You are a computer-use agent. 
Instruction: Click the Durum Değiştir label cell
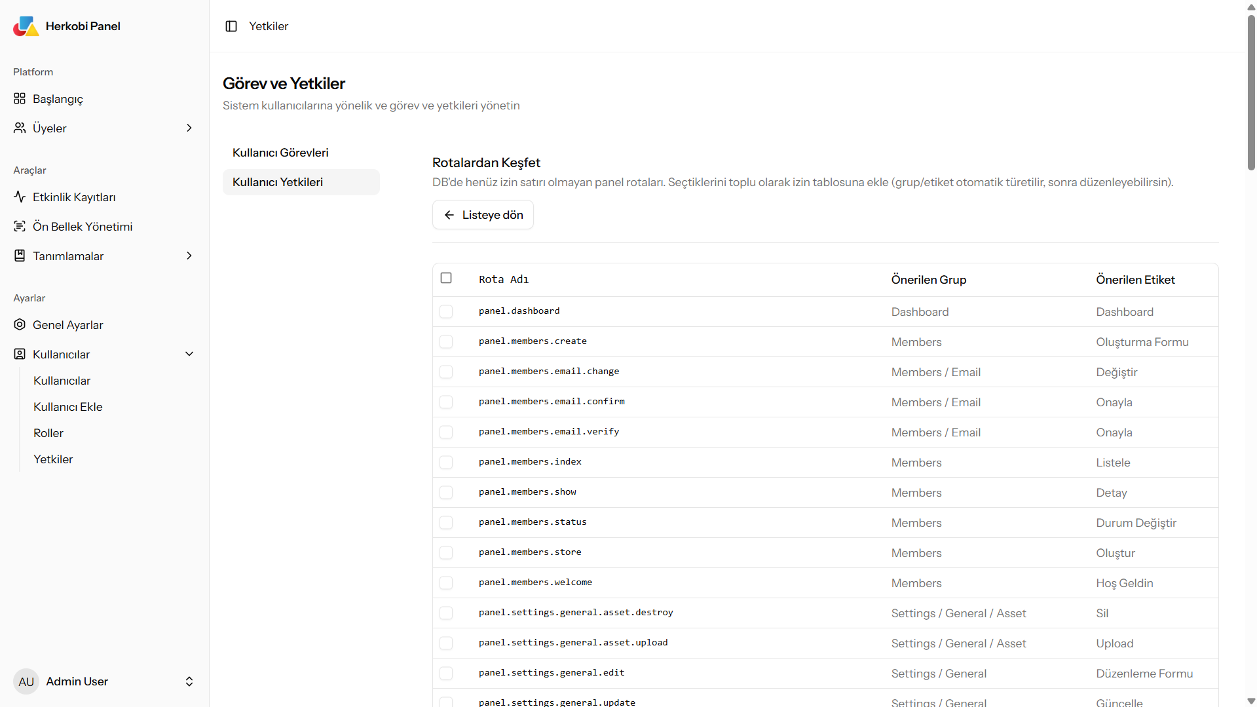tap(1136, 523)
